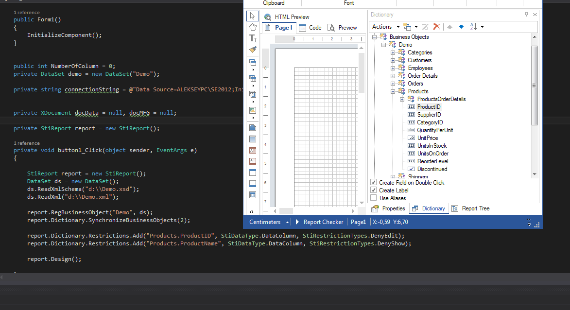This screenshot has height=310, width=570.
Task: Select the UnitPrice field
Action: 428,138
